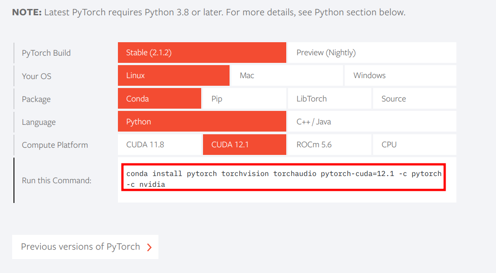
Task: Choose CUDA 11.8 compute platform
Action: coord(159,145)
